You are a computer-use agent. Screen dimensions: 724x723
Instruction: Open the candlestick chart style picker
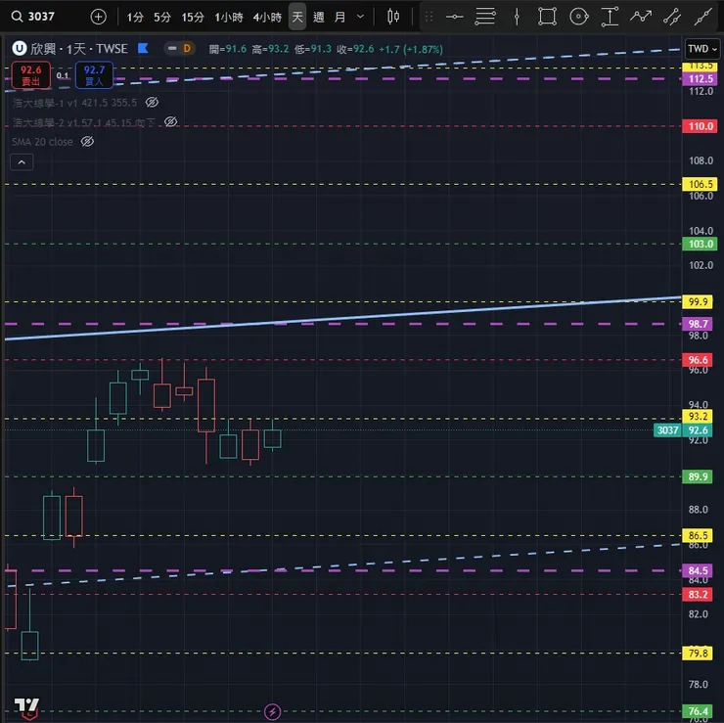pos(393,17)
